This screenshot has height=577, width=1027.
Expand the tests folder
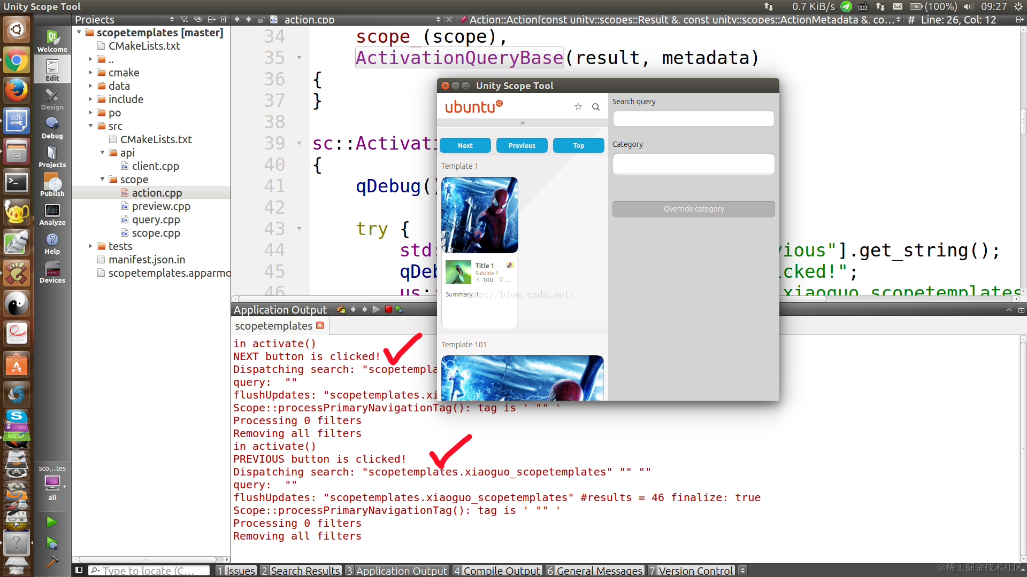tap(90, 246)
